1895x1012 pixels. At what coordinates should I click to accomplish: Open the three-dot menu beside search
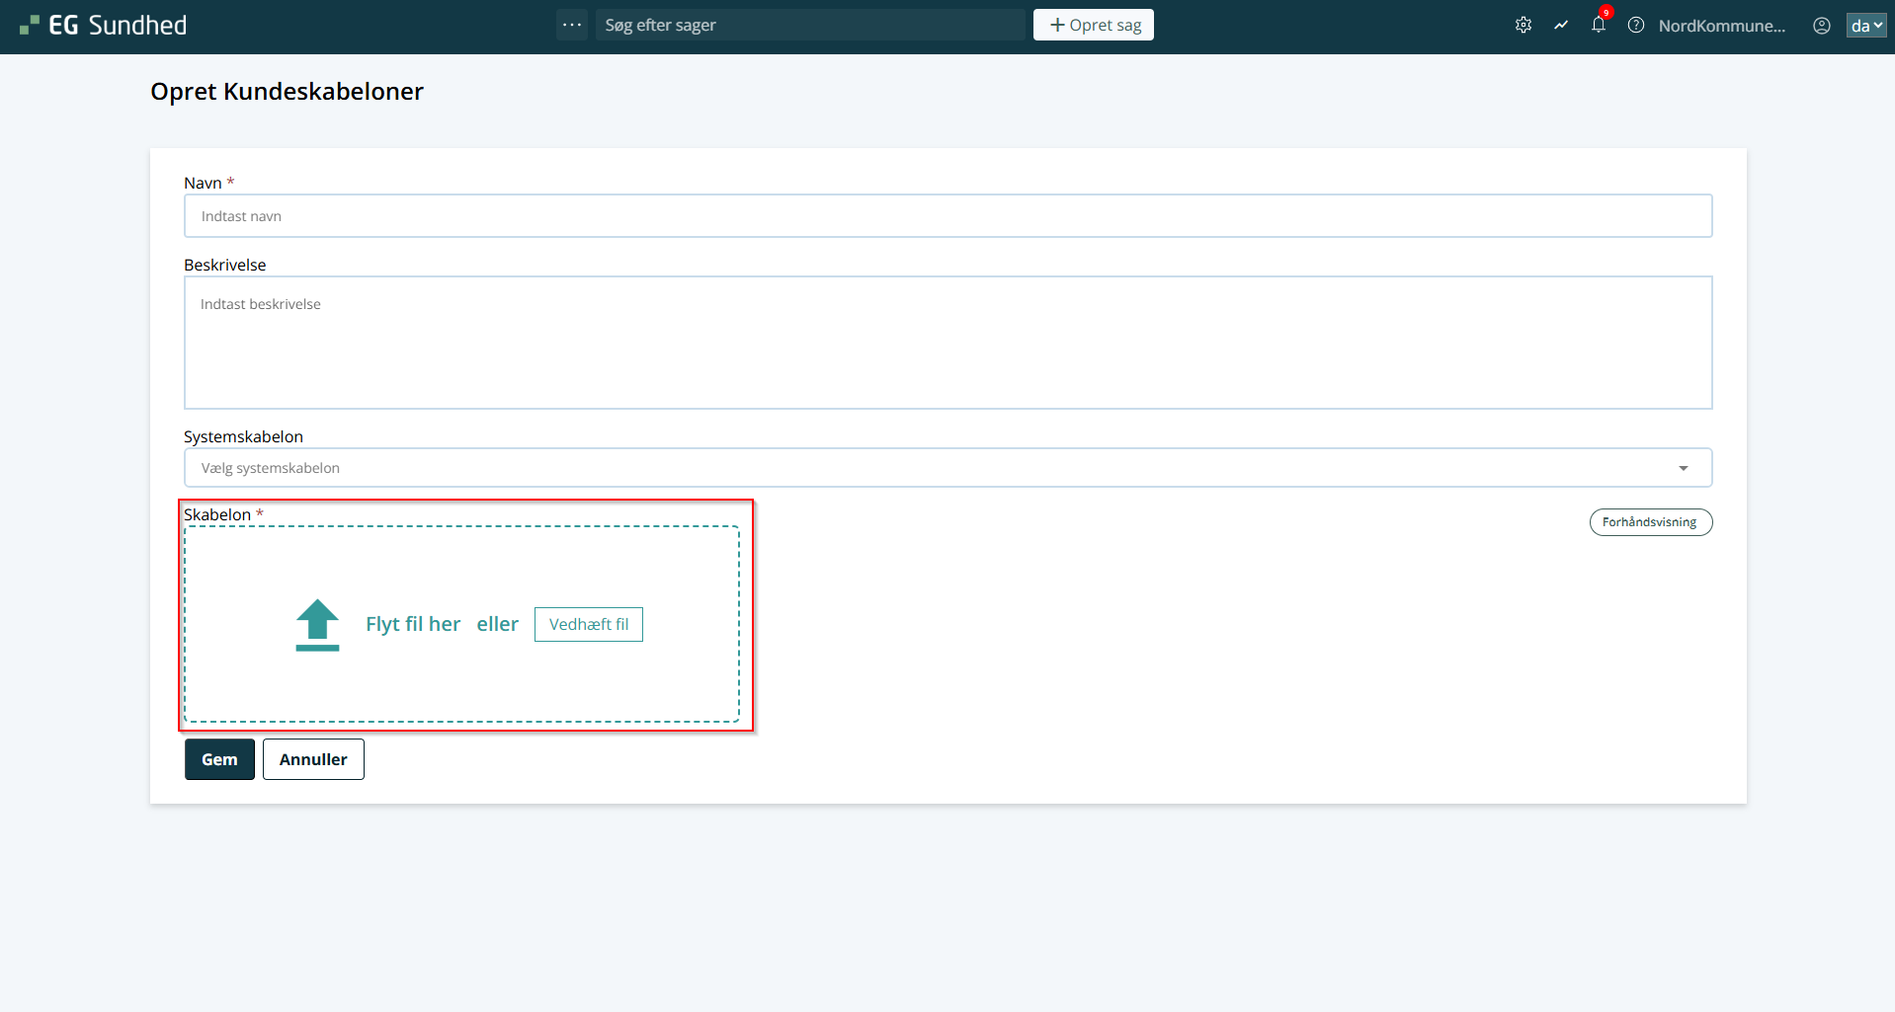coord(572,25)
